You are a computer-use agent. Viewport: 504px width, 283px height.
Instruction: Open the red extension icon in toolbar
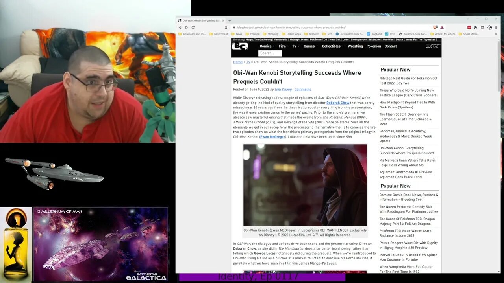(x=469, y=28)
